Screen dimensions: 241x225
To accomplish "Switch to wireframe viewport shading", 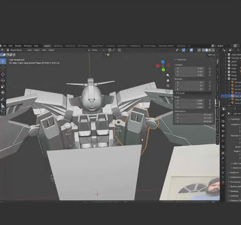I will (204, 50).
